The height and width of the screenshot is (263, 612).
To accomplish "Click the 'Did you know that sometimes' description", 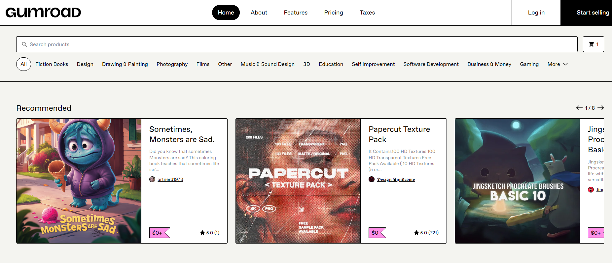I will (x=184, y=161).
